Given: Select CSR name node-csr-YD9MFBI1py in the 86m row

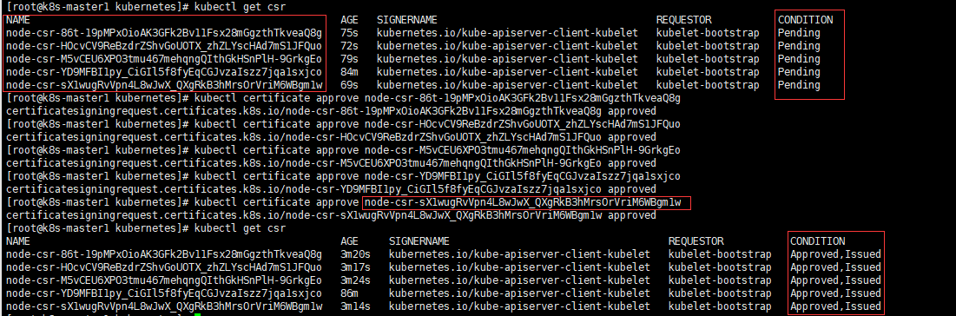Looking at the screenshot, I should (x=164, y=293).
